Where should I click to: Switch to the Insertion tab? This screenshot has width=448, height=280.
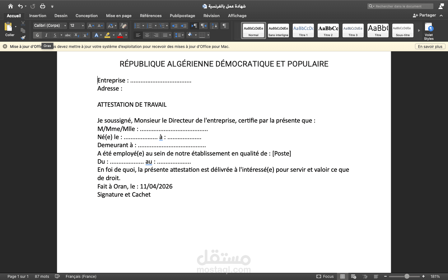click(x=38, y=16)
